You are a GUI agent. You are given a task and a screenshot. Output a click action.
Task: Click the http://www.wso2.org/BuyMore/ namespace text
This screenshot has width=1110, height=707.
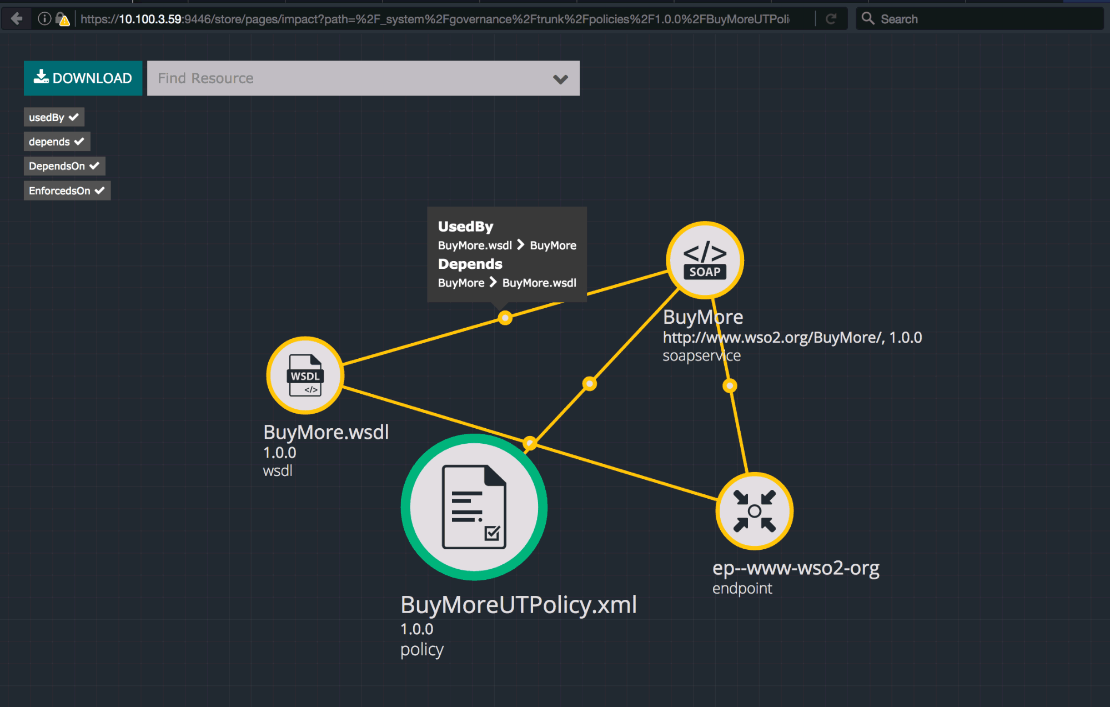point(773,338)
